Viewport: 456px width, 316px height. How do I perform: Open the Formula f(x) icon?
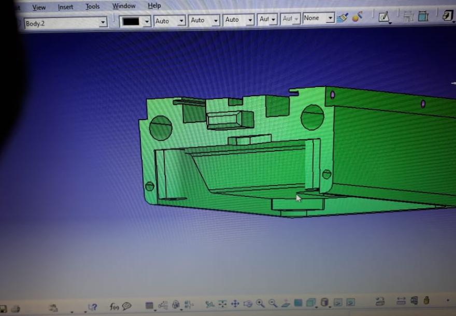click(x=115, y=306)
